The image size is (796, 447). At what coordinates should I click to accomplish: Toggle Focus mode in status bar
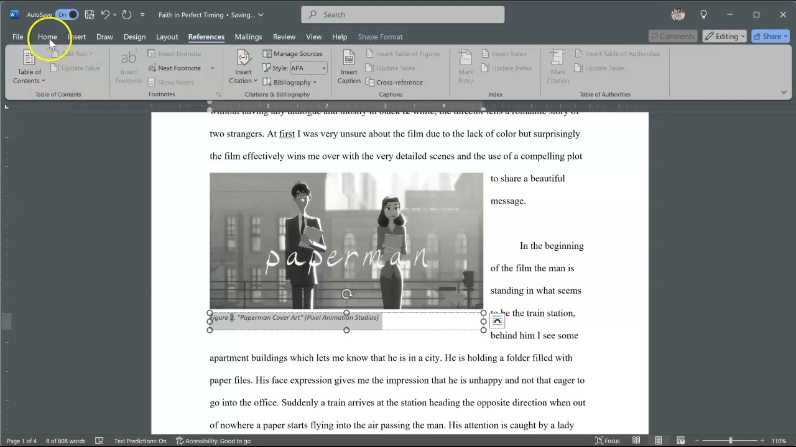click(608, 441)
